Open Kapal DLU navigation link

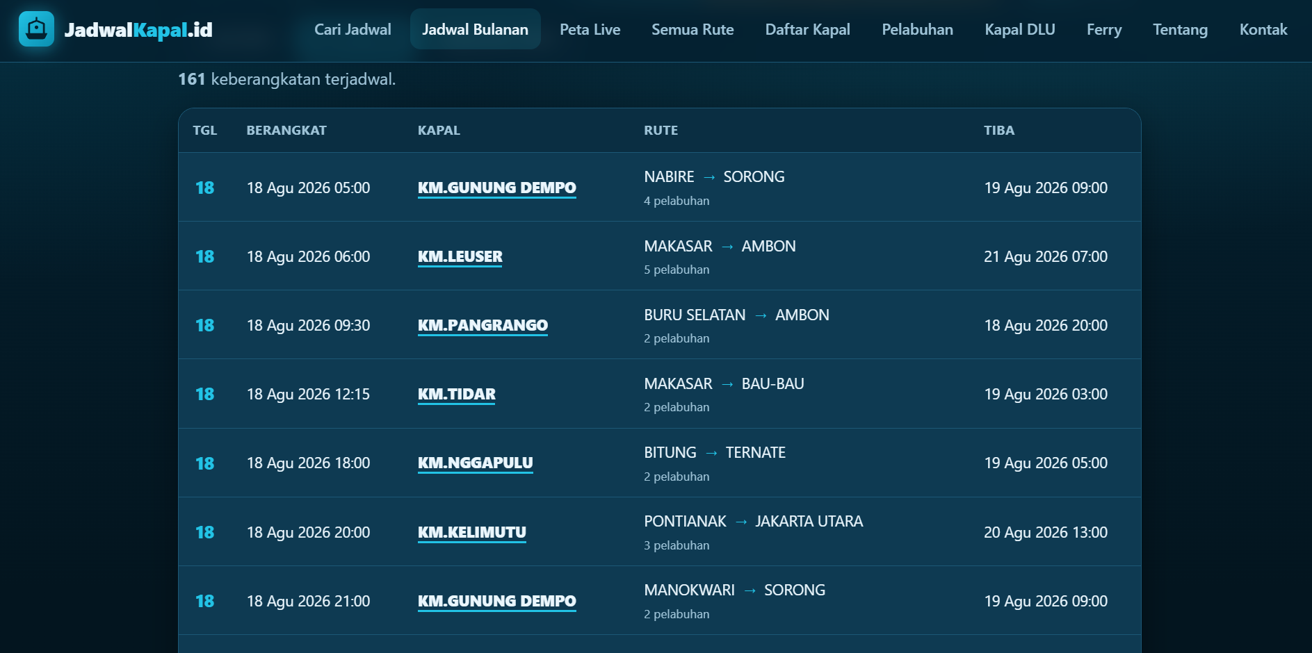click(x=1019, y=29)
